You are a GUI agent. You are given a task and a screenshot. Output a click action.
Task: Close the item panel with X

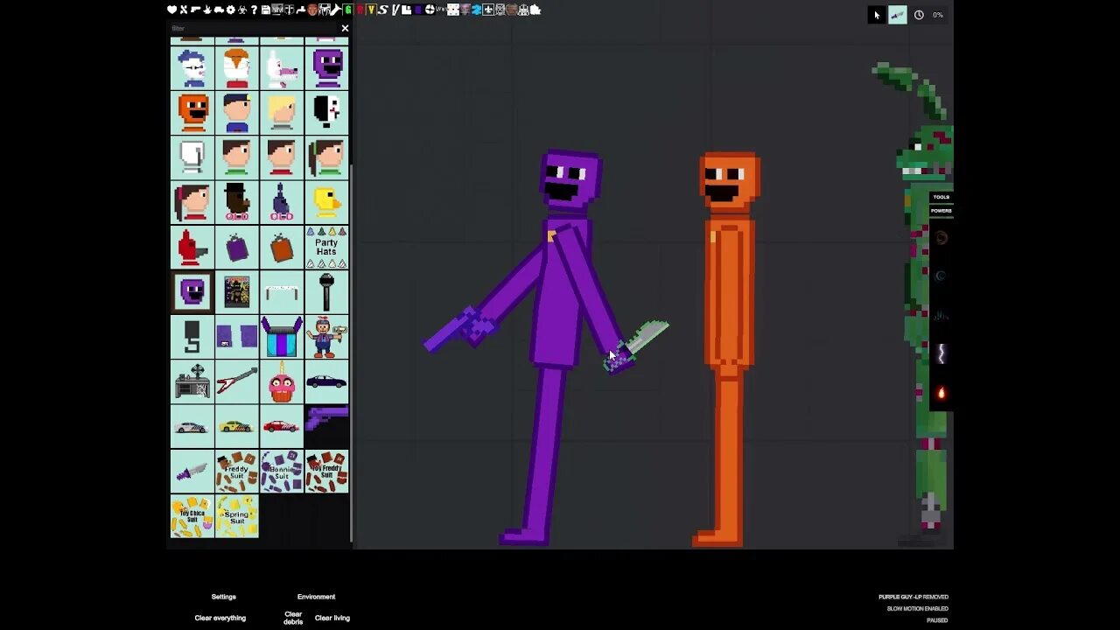pyautogui.click(x=345, y=29)
